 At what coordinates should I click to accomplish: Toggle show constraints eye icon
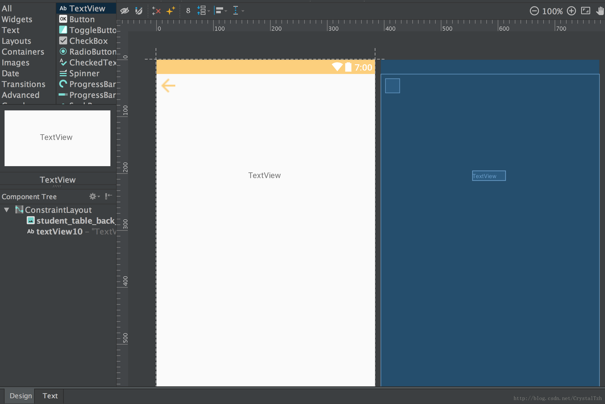coord(125,11)
